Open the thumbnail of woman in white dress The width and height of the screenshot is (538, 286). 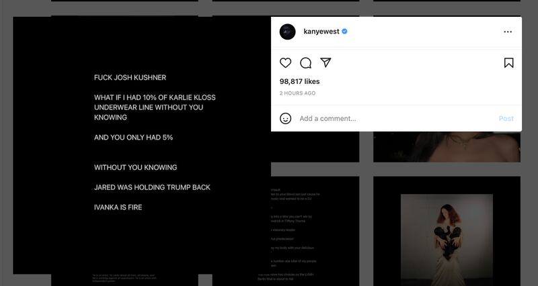(x=447, y=231)
